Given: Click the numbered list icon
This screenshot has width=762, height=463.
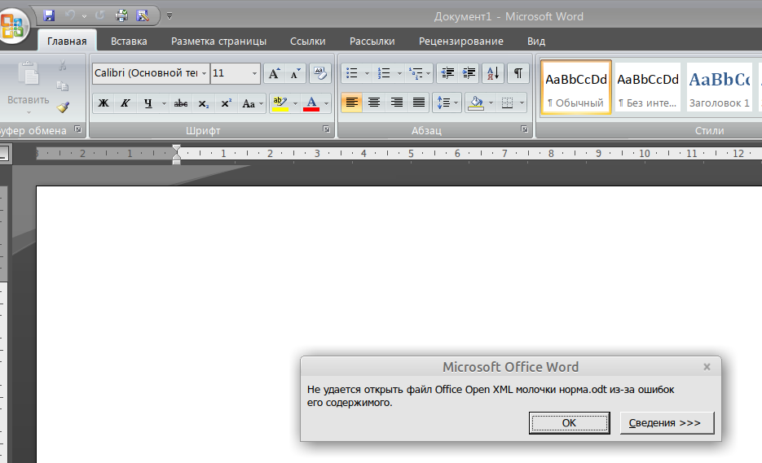Looking at the screenshot, I should tap(384, 73).
